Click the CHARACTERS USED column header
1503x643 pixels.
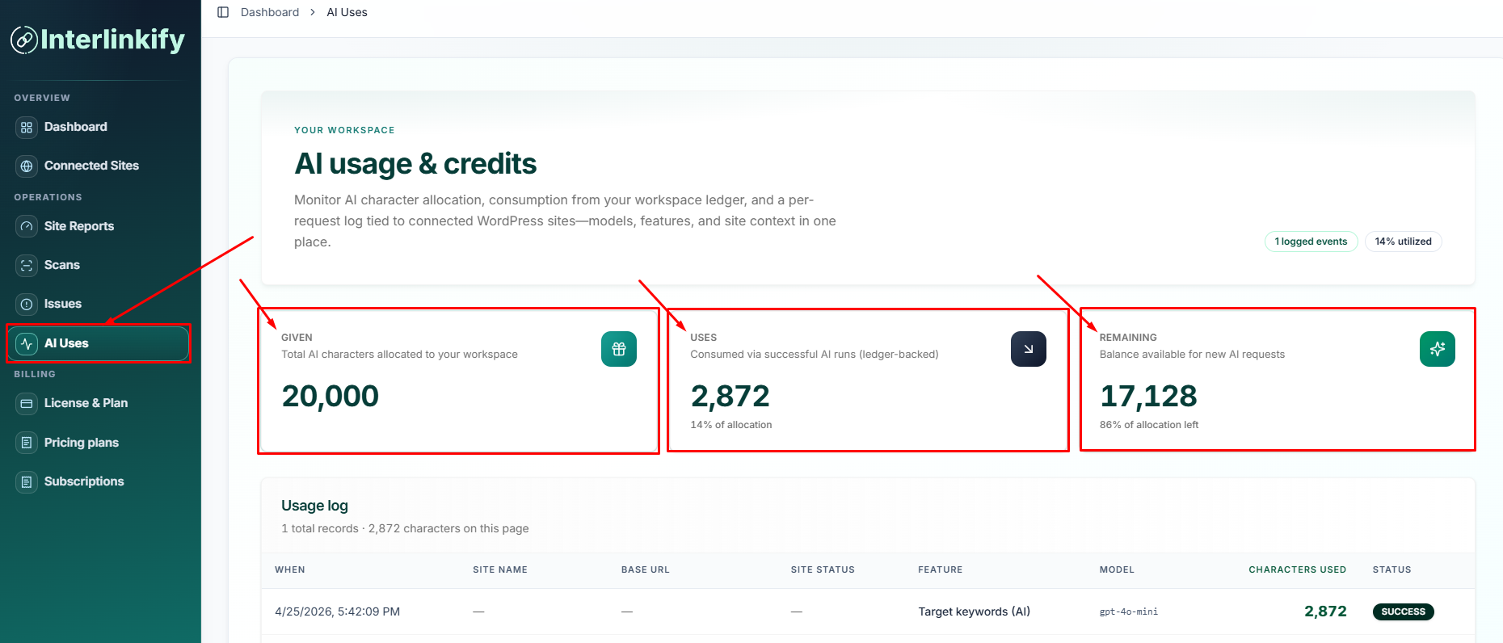(x=1298, y=569)
